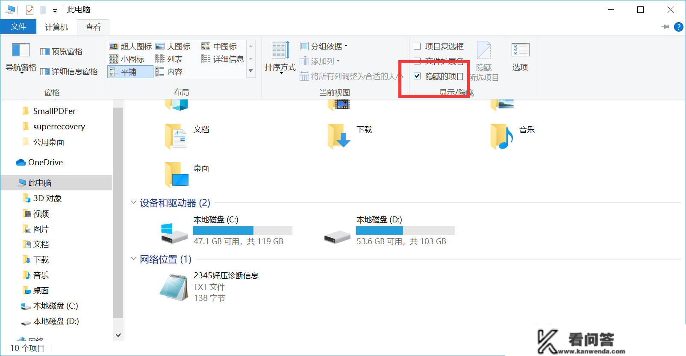This screenshot has width=686, height=356.
Task: Select 图片 in the navigation tree
Action: 41,229
